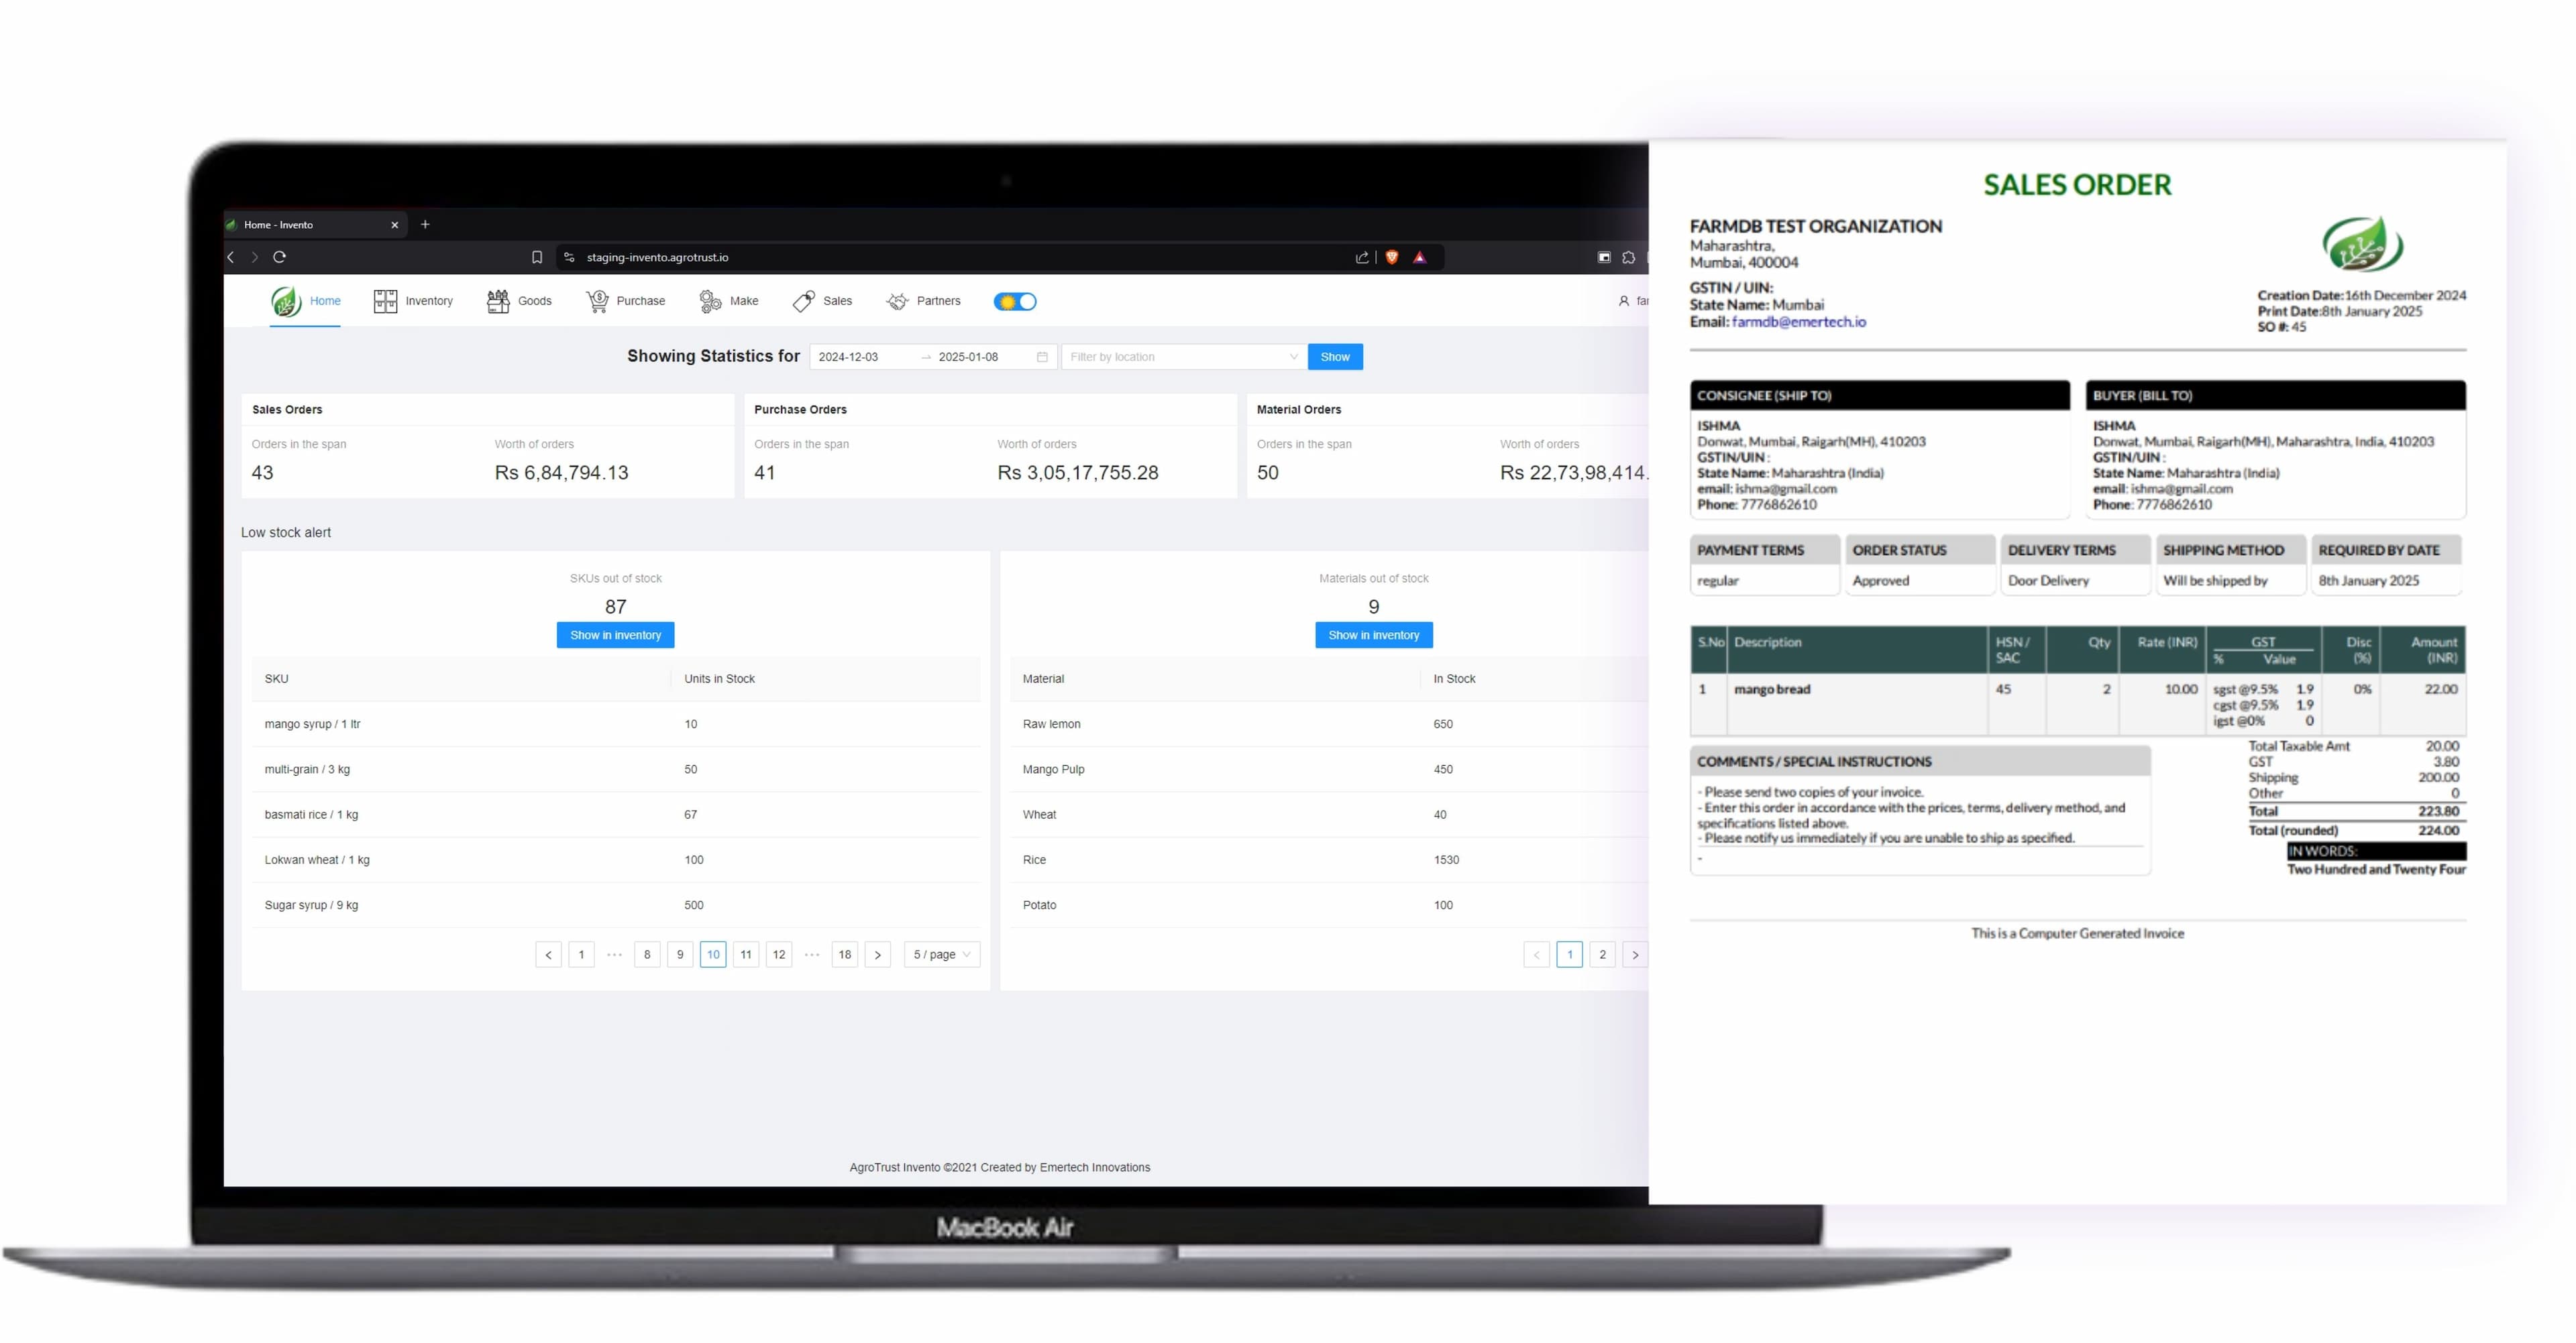2576x1343 pixels.
Task: Click the sidebar panel icon in browser toolbar
Action: [x=1604, y=257]
